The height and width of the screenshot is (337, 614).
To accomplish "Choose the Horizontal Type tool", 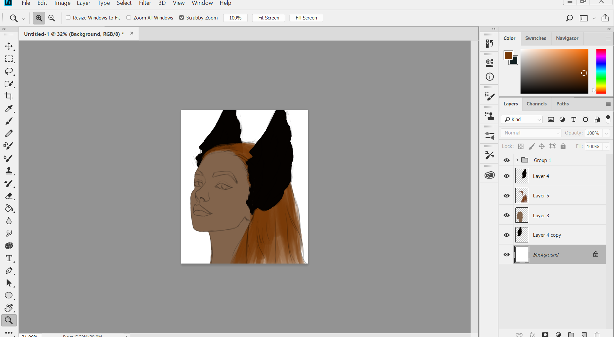I will point(9,258).
